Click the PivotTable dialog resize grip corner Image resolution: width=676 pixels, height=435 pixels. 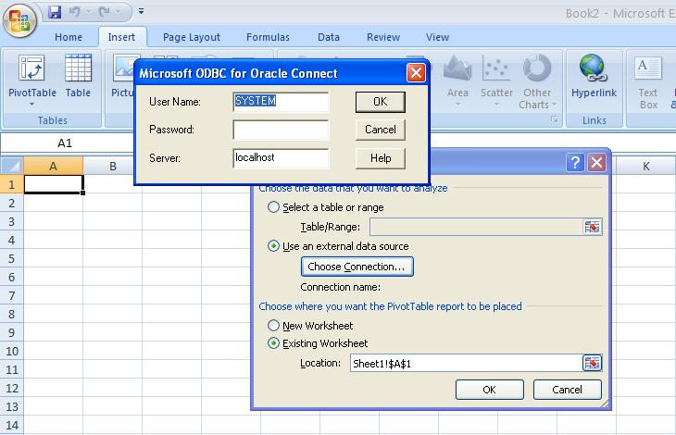click(x=605, y=404)
